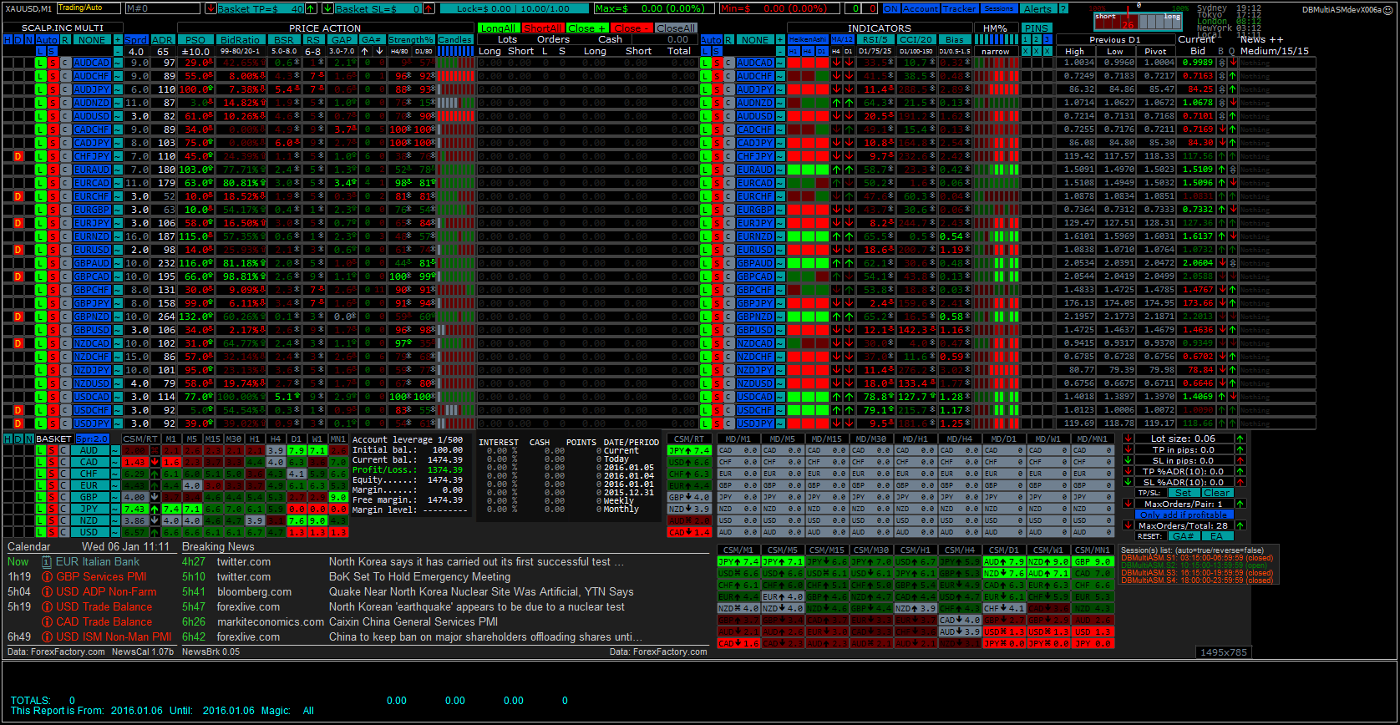Click the calendar icon next to EUR Italian Bank

47,562
